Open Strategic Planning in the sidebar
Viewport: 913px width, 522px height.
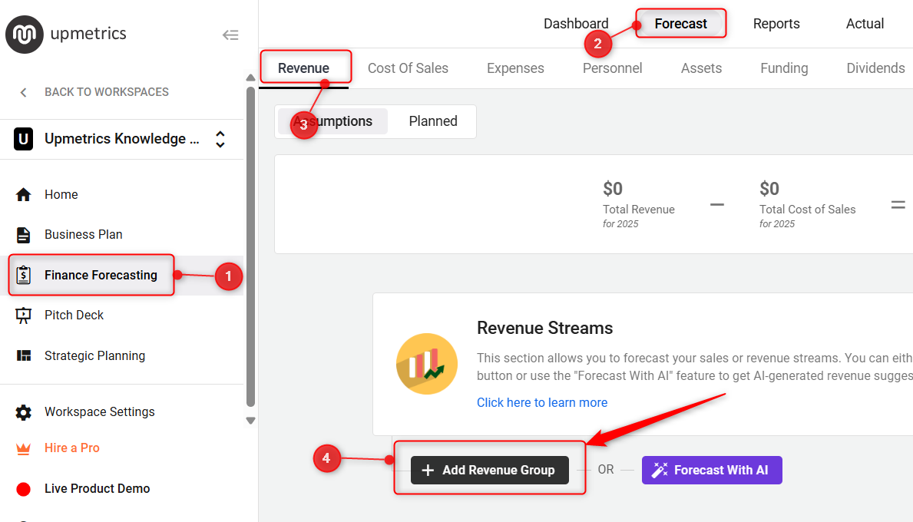(x=95, y=355)
